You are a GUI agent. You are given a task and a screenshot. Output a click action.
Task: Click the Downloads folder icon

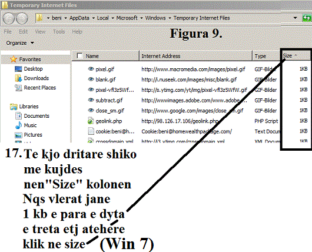coord(18,78)
